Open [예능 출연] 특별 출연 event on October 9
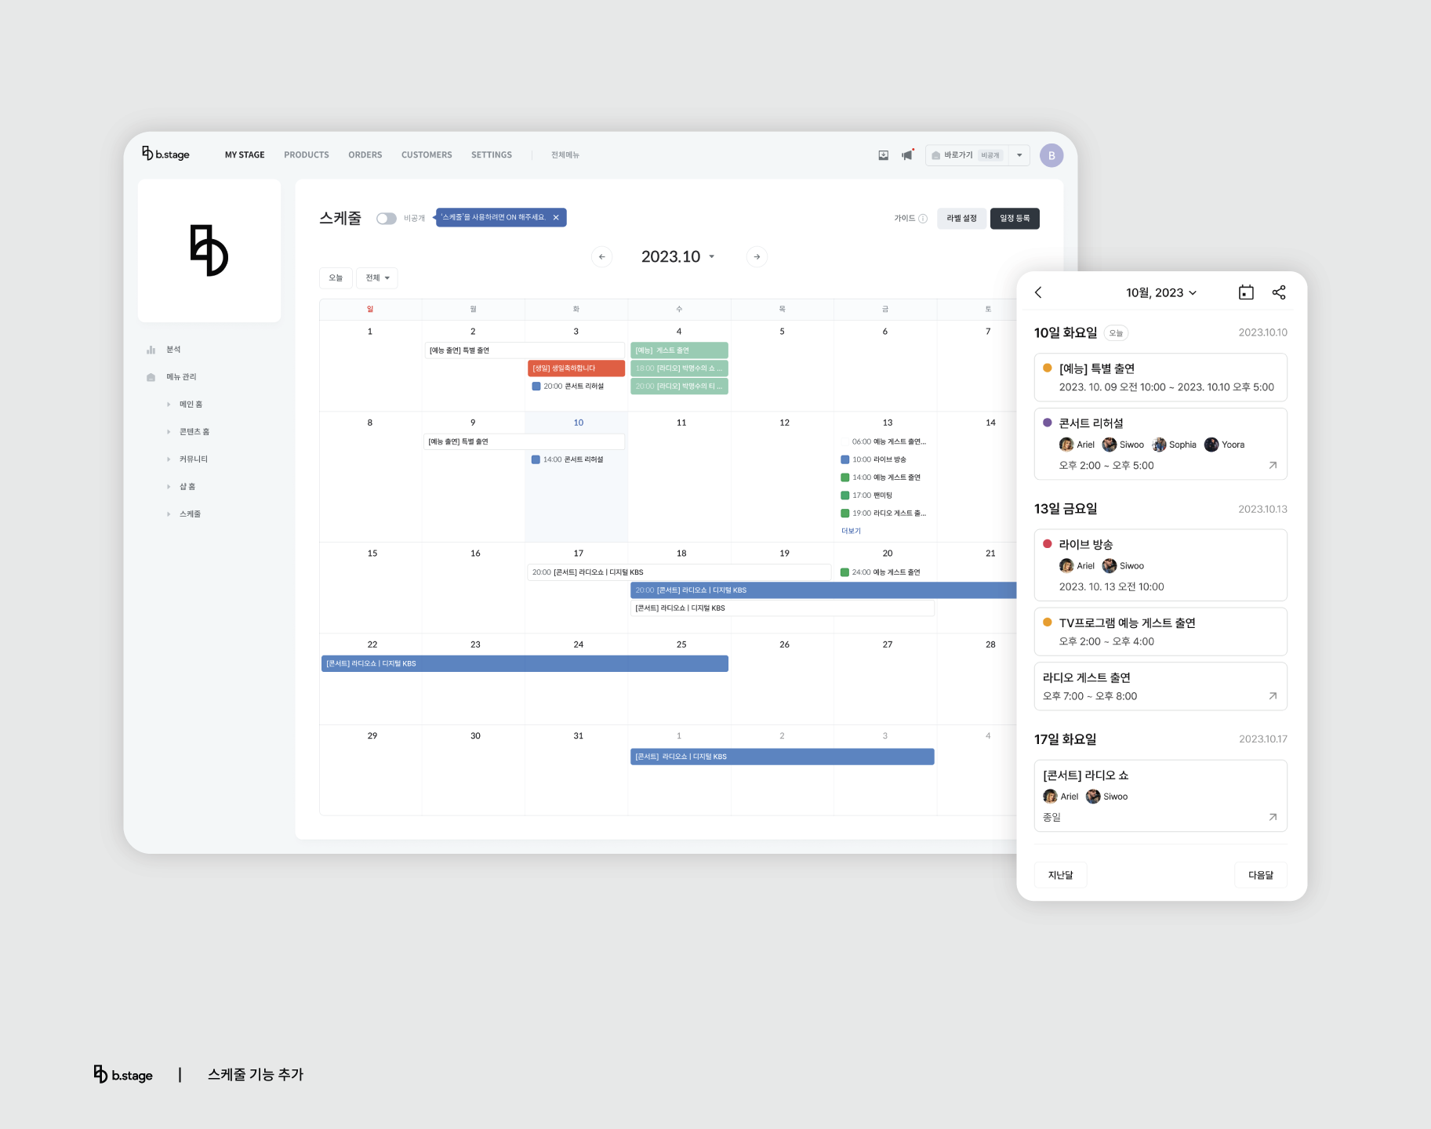Screen dimensions: 1431x1129 tap(524, 441)
